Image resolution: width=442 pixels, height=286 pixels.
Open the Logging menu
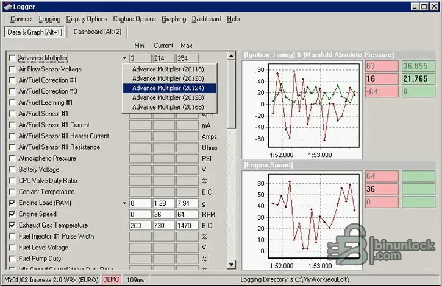49,19
